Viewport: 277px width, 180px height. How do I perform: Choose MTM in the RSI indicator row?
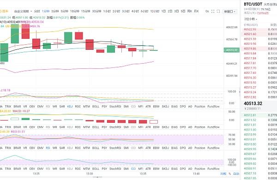point(87,148)
